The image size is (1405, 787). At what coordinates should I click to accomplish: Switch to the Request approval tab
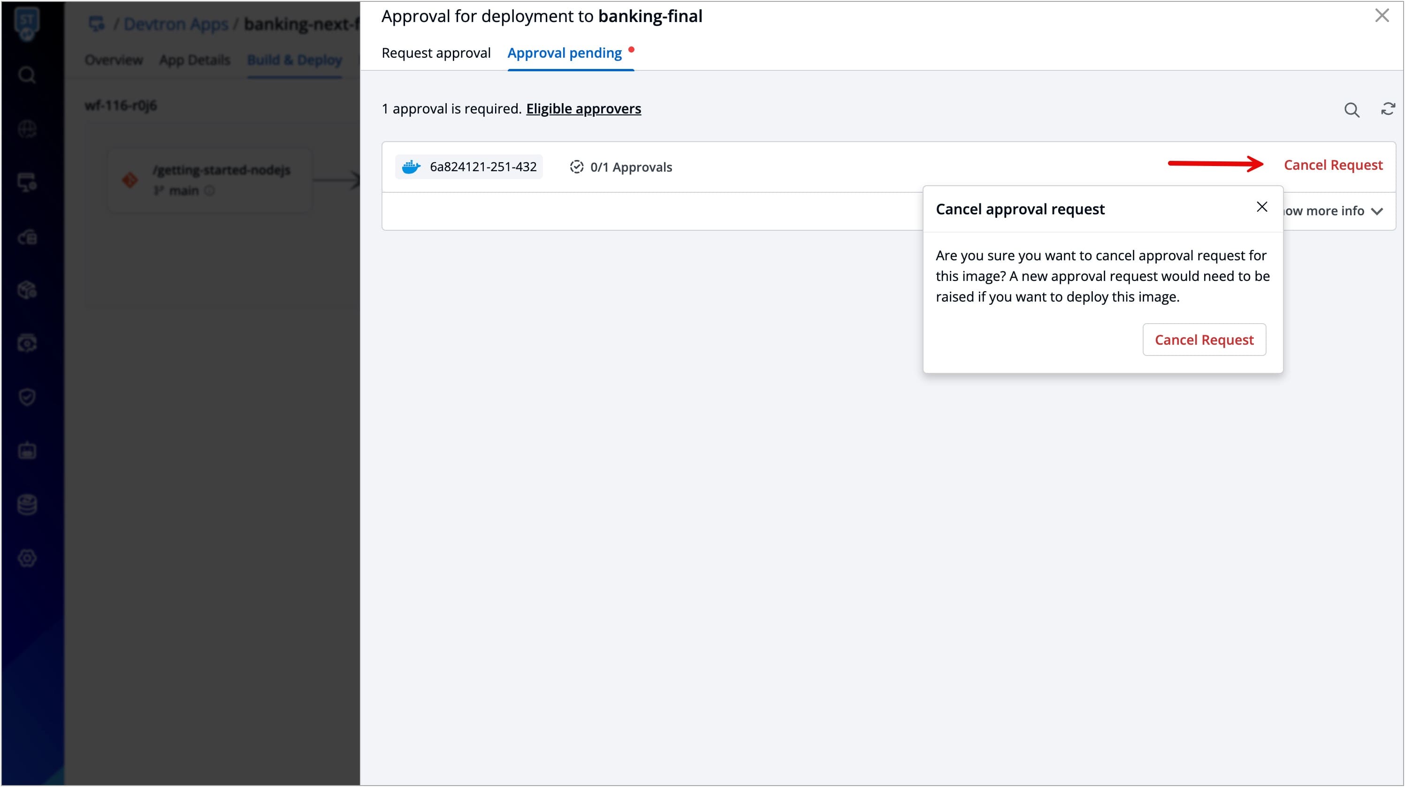tap(436, 53)
